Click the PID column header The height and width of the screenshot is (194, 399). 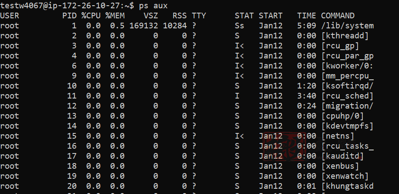(69, 16)
